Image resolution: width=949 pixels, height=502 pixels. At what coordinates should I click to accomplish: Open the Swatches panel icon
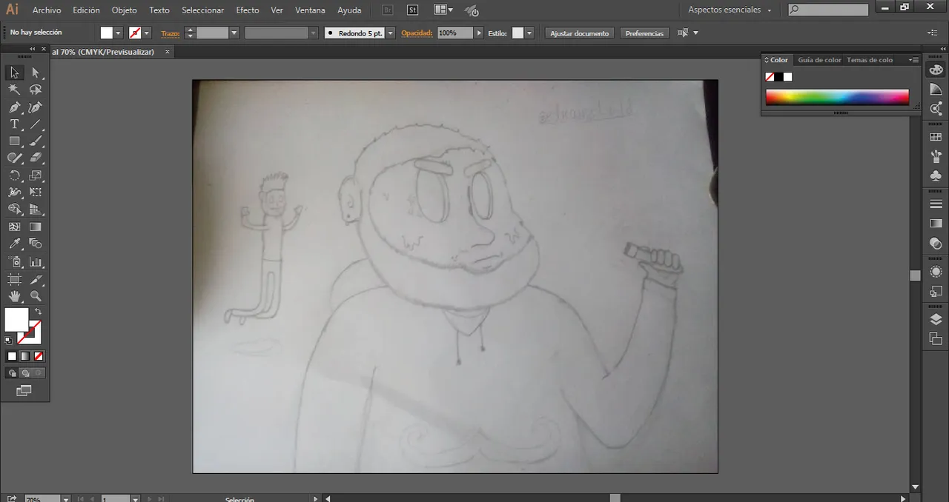tap(935, 136)
